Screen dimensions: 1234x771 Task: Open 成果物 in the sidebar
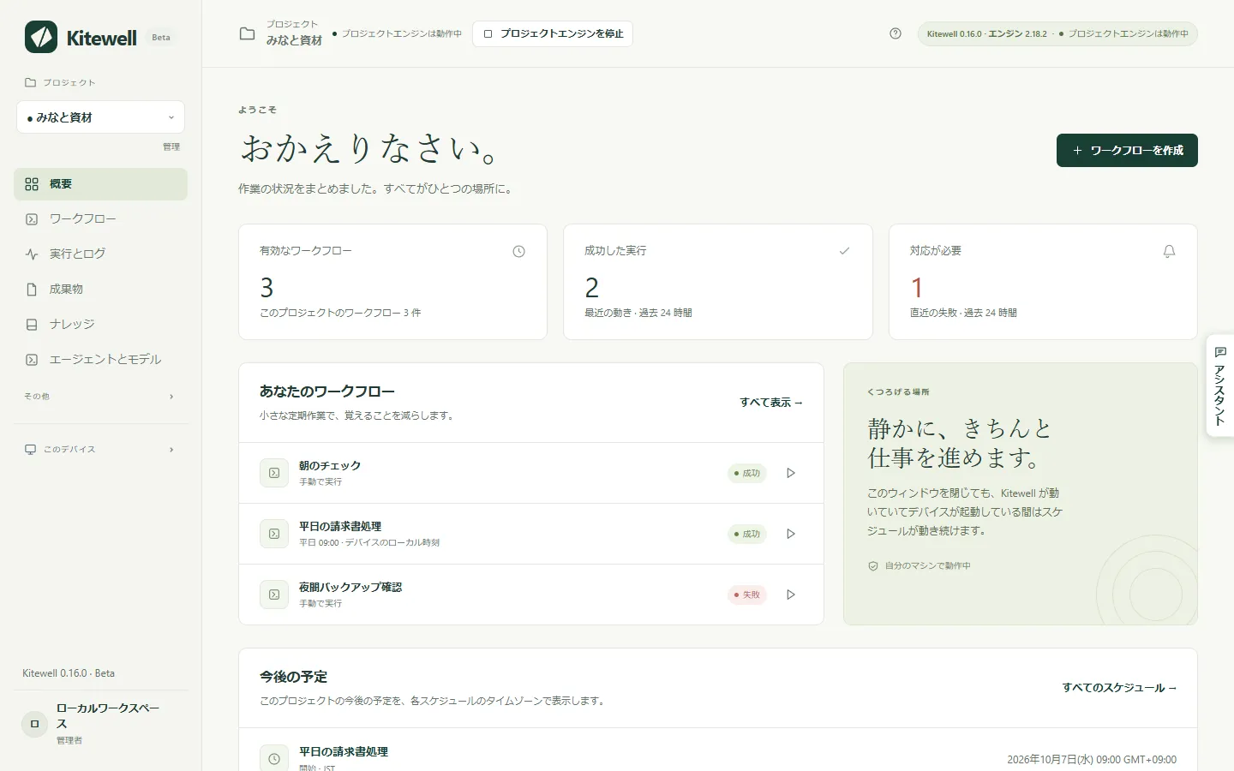pyautogui.click(x=101, y=290)
